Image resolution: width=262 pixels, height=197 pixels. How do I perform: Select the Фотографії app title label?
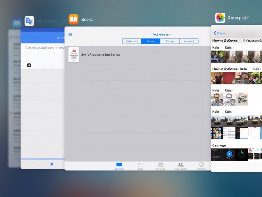tap(238, 18)
